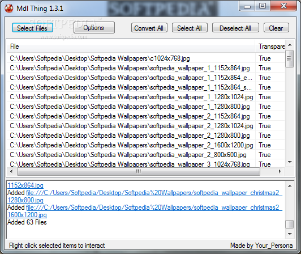
Task: Start conversion with Convert All
Action: [x=149, y=28]
